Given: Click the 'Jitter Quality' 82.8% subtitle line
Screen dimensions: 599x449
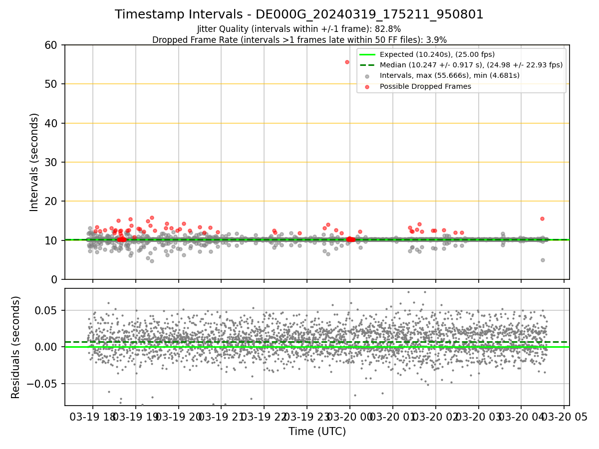Looking at the screenshot, I should tap(299, 29).
